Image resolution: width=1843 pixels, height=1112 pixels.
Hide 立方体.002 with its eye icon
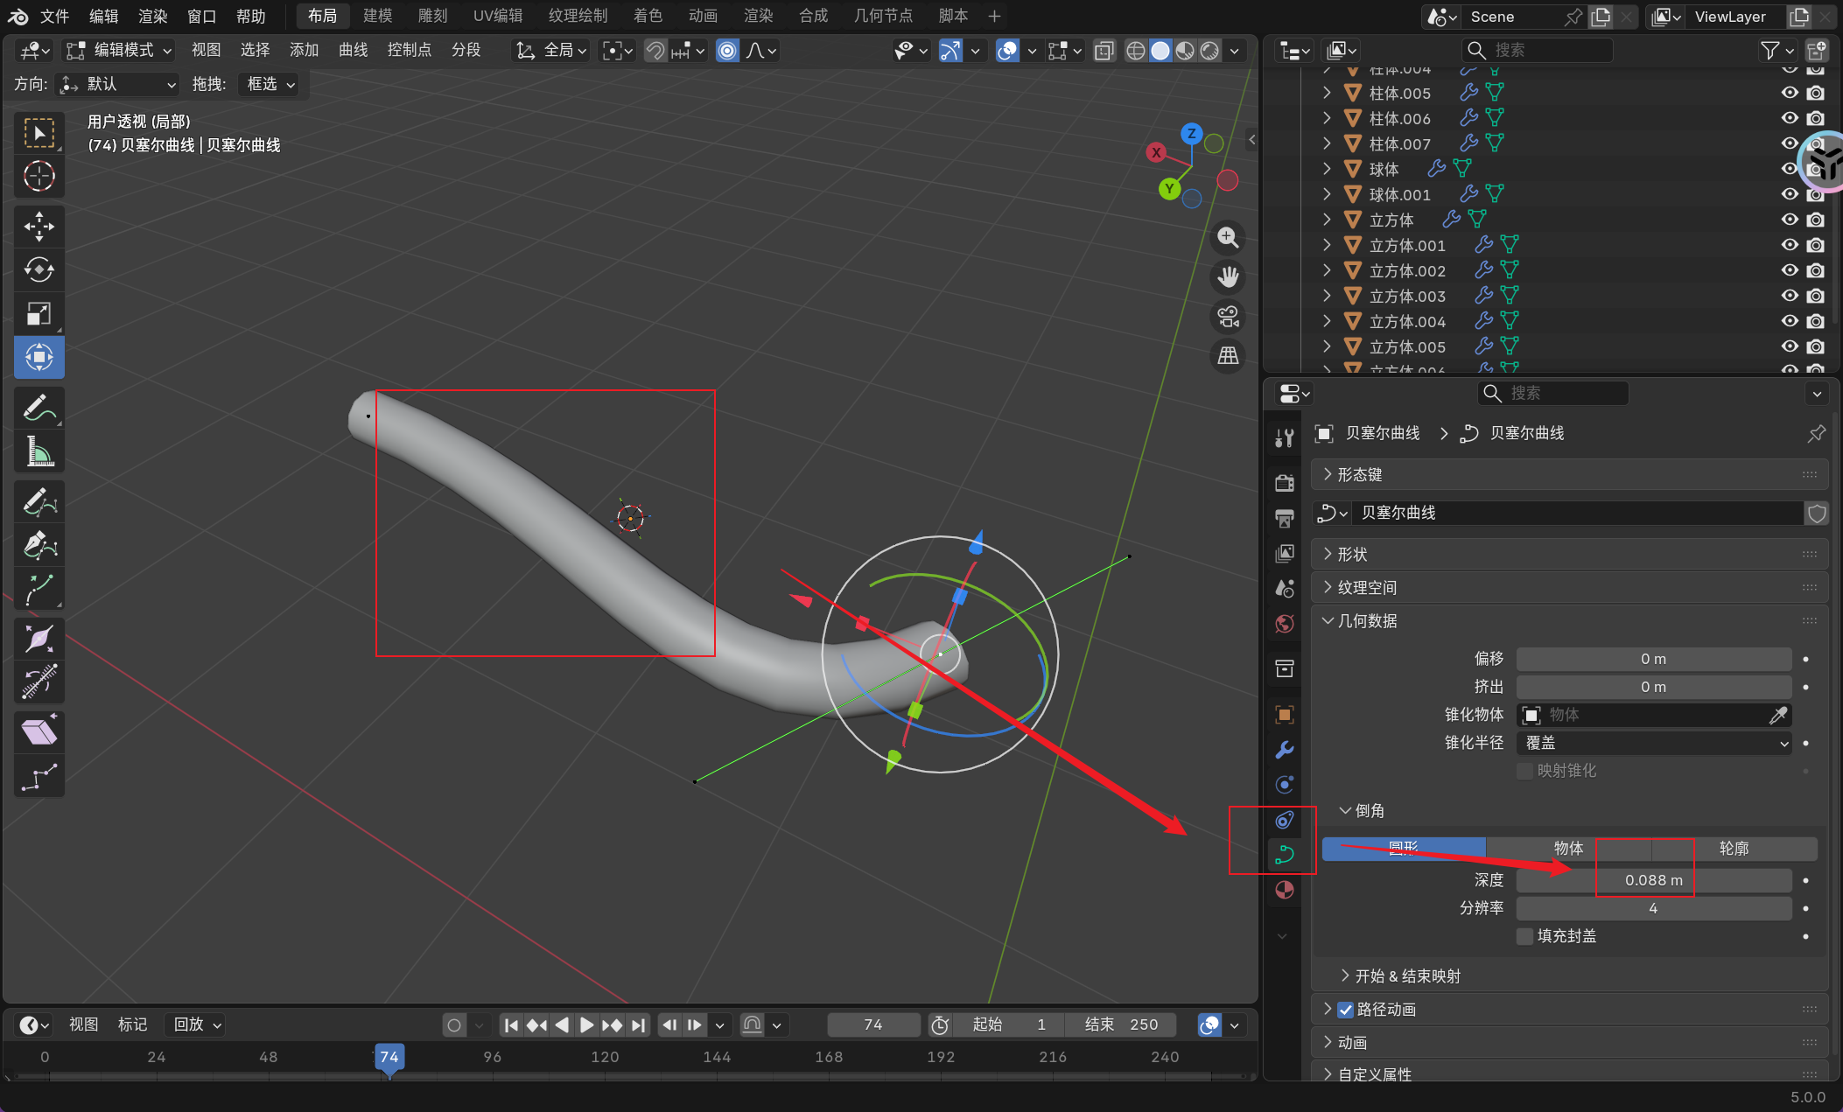(x=1790, y=270)
